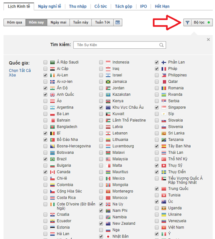Screen dimensions: 215x239
Task: Click the Chọn Tất Cả link
Action: point(20,71)
